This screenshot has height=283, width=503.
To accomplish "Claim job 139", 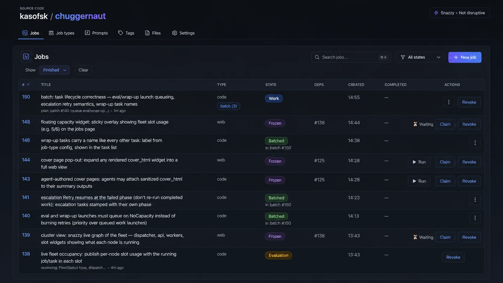I will [x=445, y=237].
